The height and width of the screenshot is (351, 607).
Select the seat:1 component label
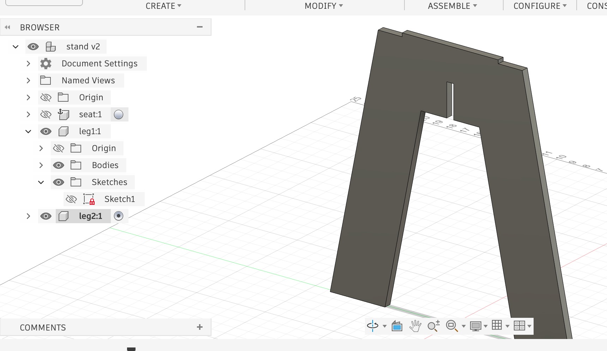[90, 114]
